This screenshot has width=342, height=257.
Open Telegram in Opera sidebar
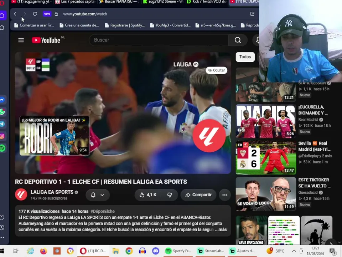[x=2, y=124]
